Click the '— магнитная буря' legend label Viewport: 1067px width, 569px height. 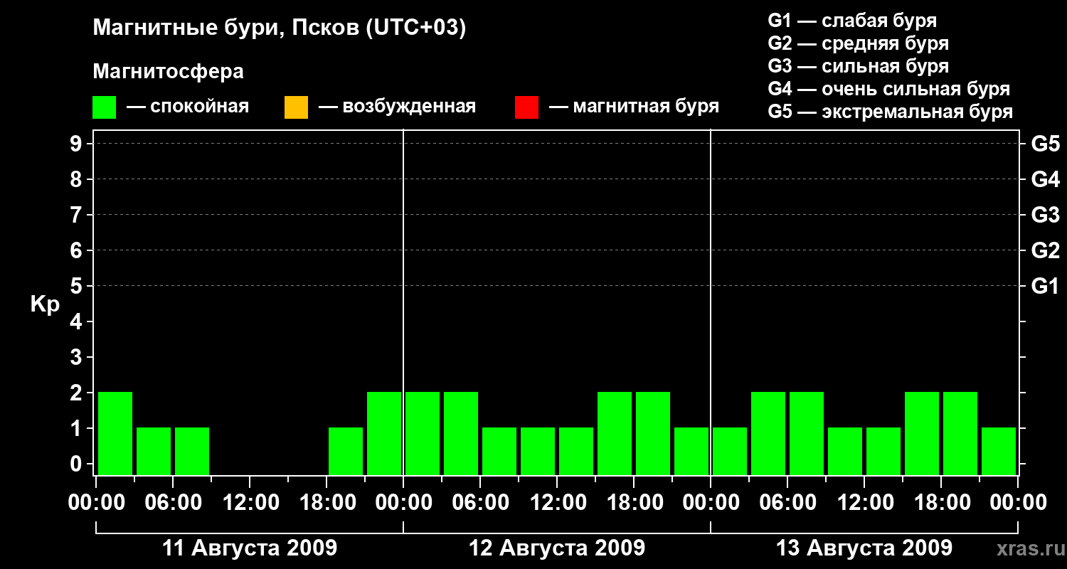(x=635, y=107)
